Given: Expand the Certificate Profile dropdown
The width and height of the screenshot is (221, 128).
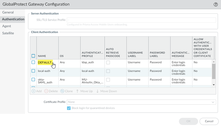Looking at the screenshot, I should point(213,102).
